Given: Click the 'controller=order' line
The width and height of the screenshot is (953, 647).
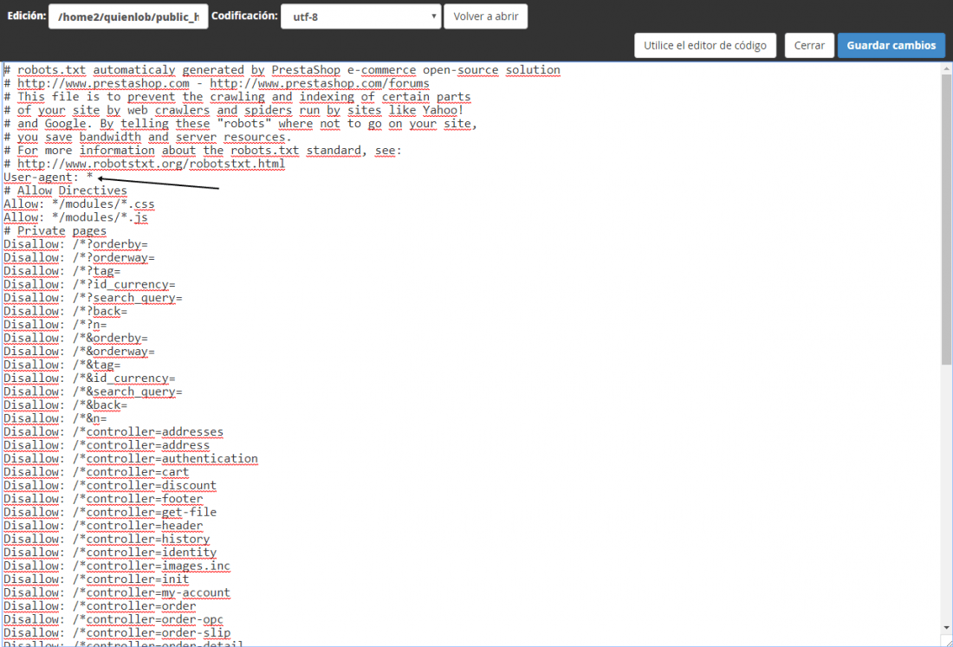Looking at the screenshot, I should pos(100,605).
